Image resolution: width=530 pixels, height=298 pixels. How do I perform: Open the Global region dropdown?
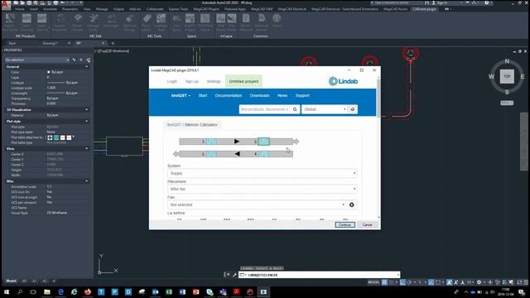point(324,109)
